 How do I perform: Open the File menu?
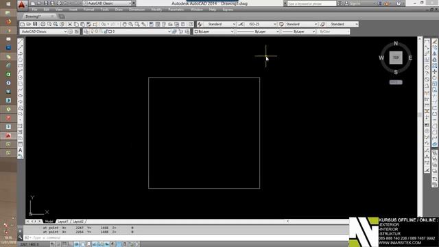point(34,10)
